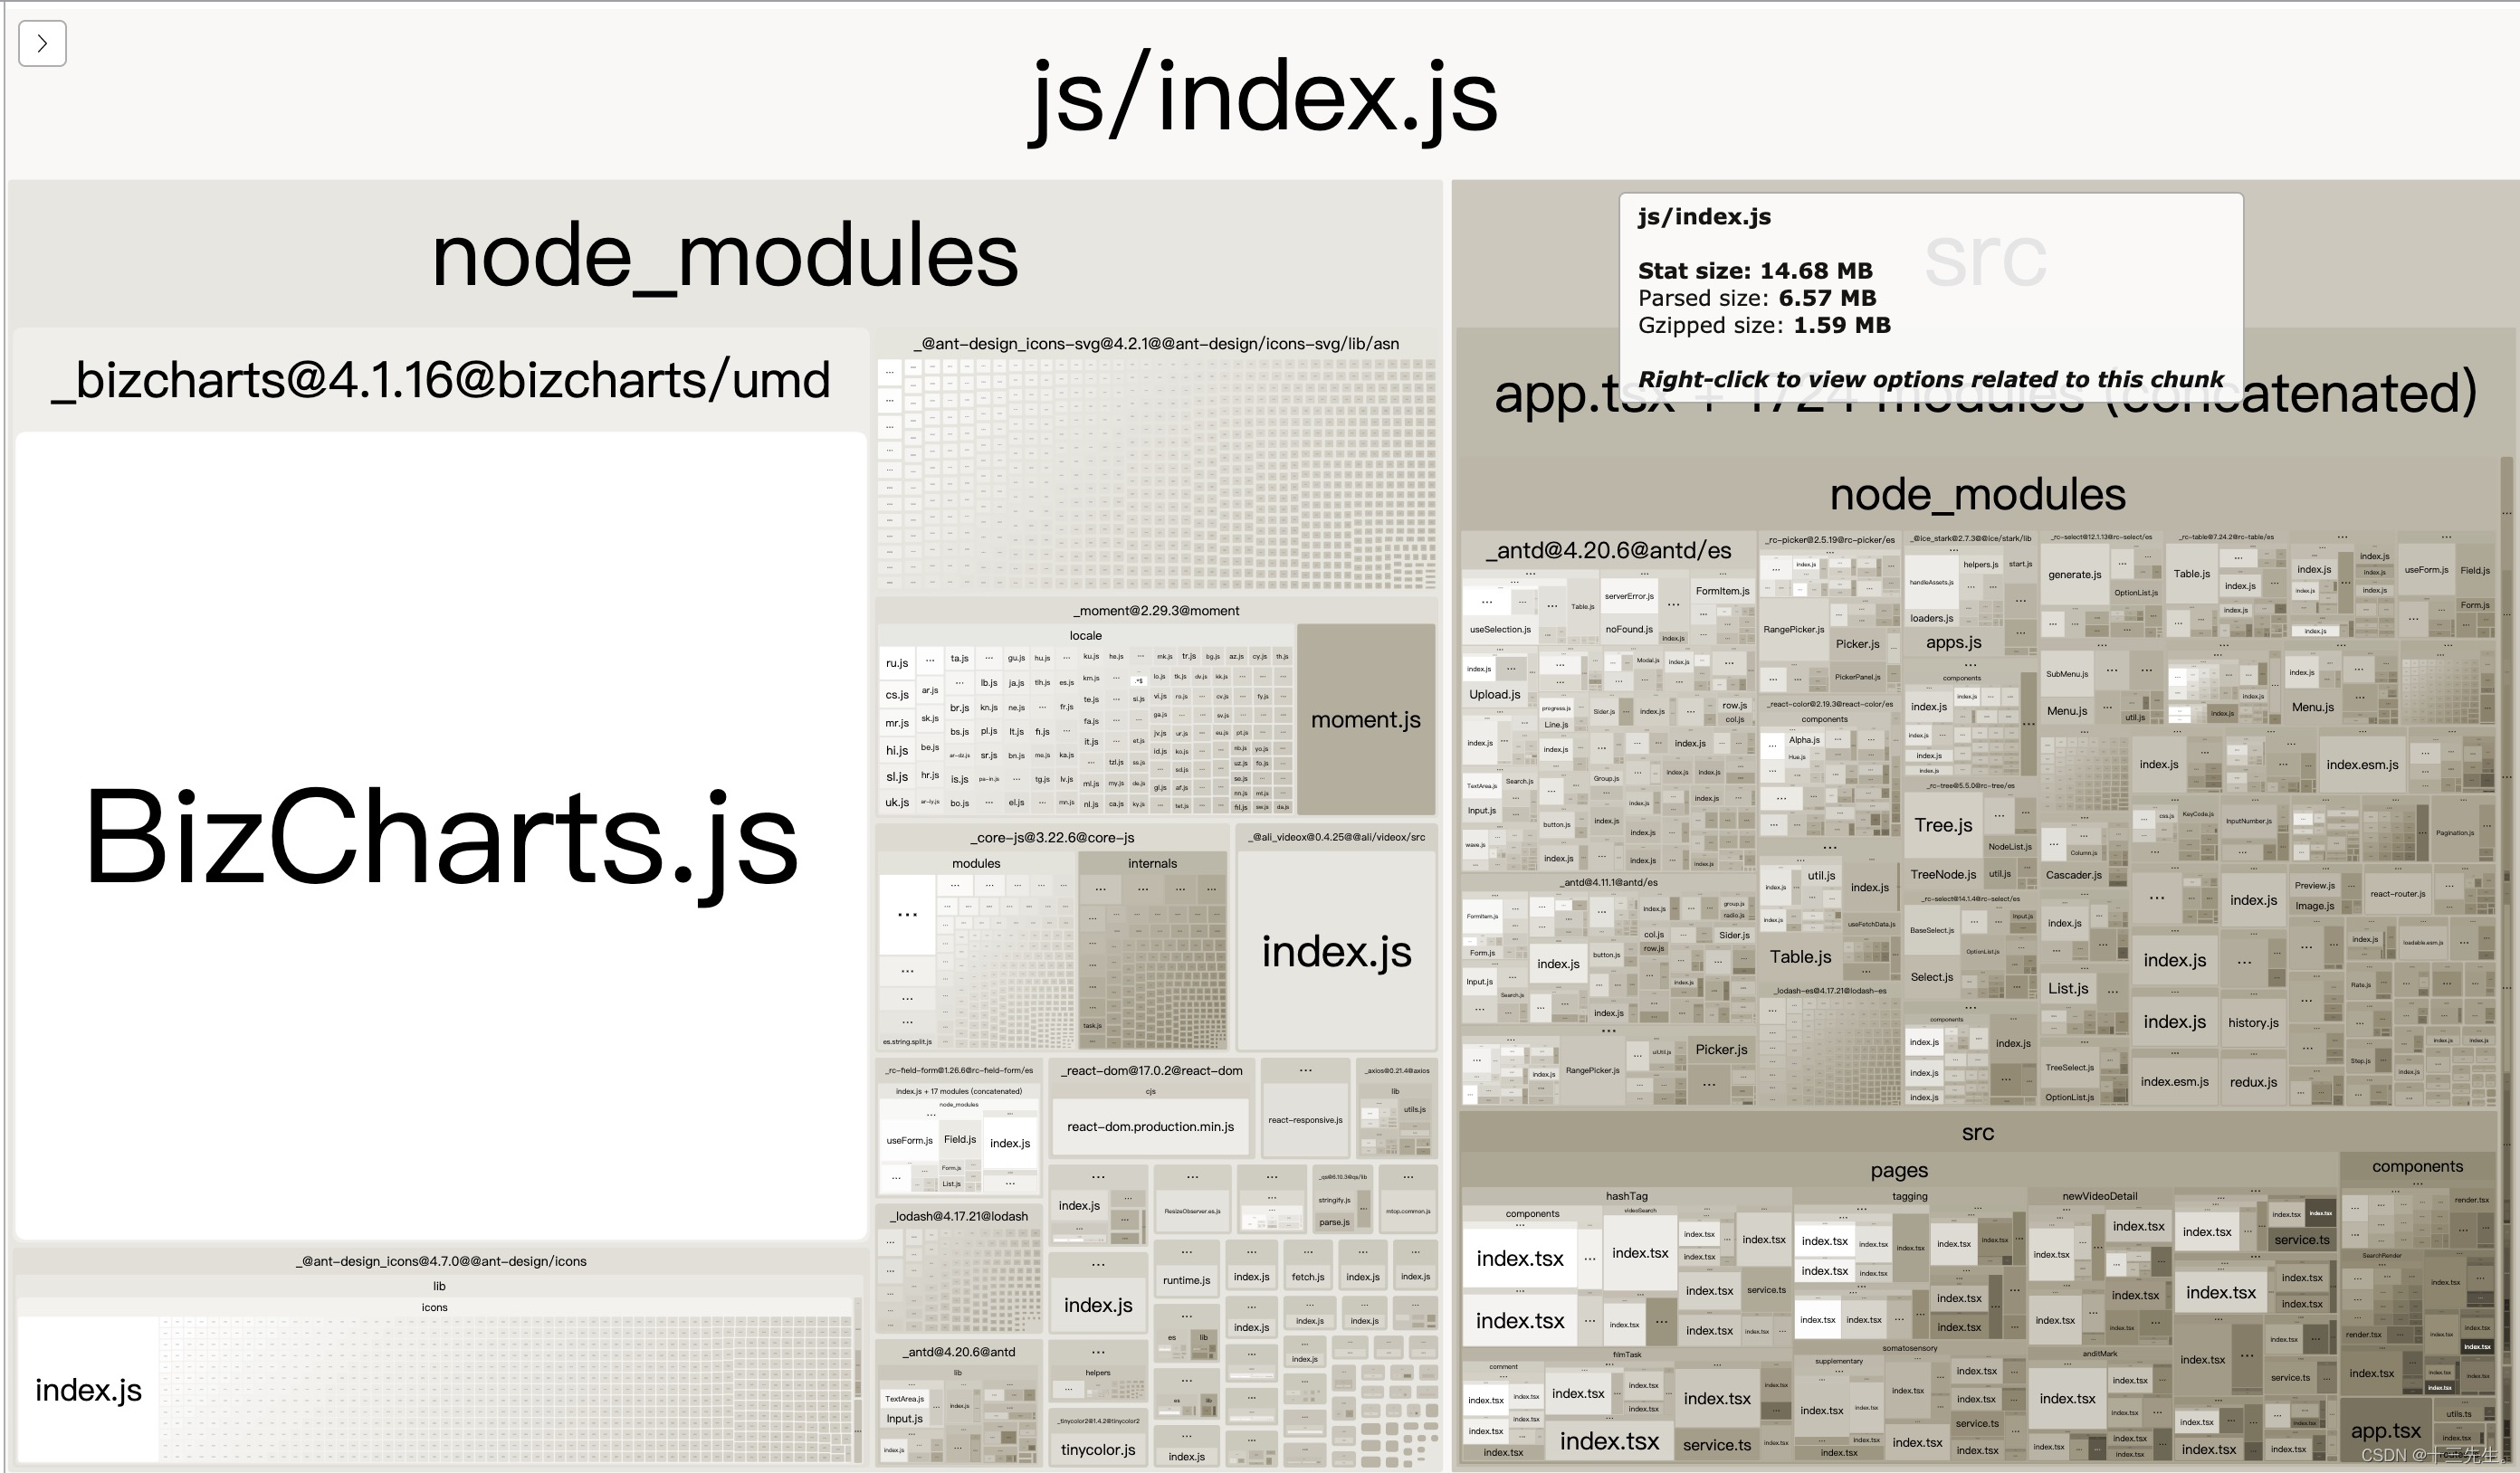Select the runtime.js module block
Screen dimensions: 2520x1473
point(1186,1280)
